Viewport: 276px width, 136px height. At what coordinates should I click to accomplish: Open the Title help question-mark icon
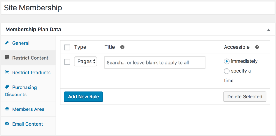click(122, 47)
